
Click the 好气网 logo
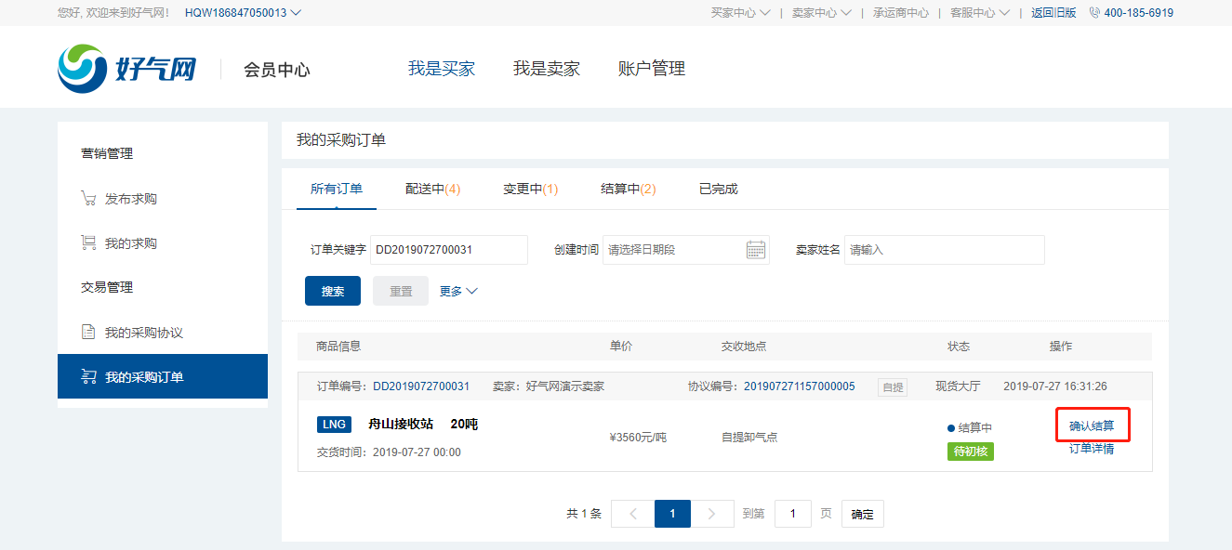coord(126,69)
